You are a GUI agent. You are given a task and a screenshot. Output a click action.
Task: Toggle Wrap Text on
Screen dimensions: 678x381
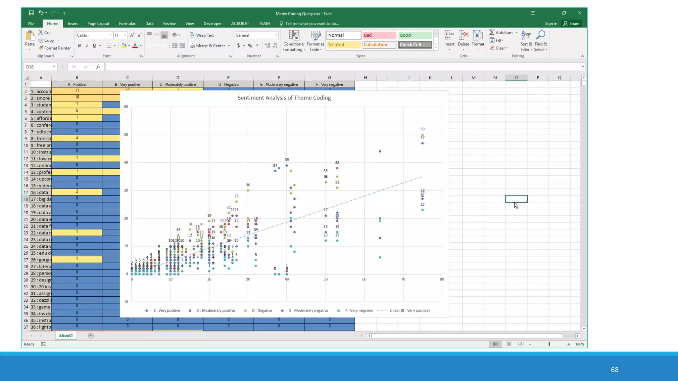click(202, 35)
